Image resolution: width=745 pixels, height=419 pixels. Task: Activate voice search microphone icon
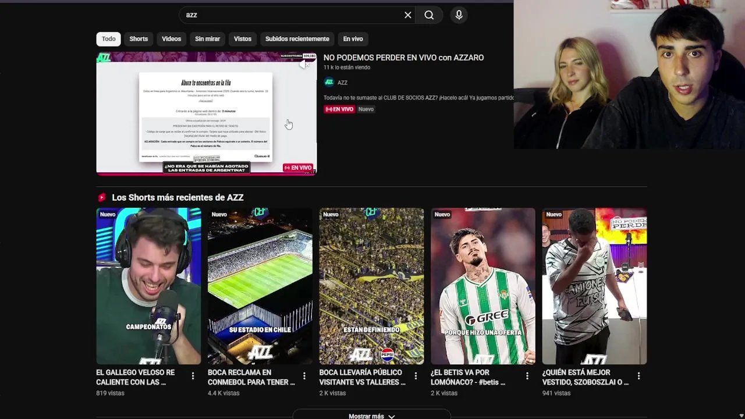(459, 15)
